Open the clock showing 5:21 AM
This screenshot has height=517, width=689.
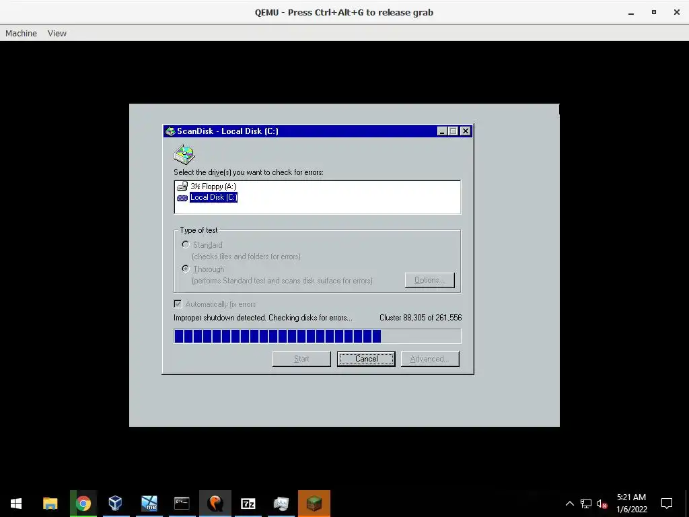click(x=631, y=504)
